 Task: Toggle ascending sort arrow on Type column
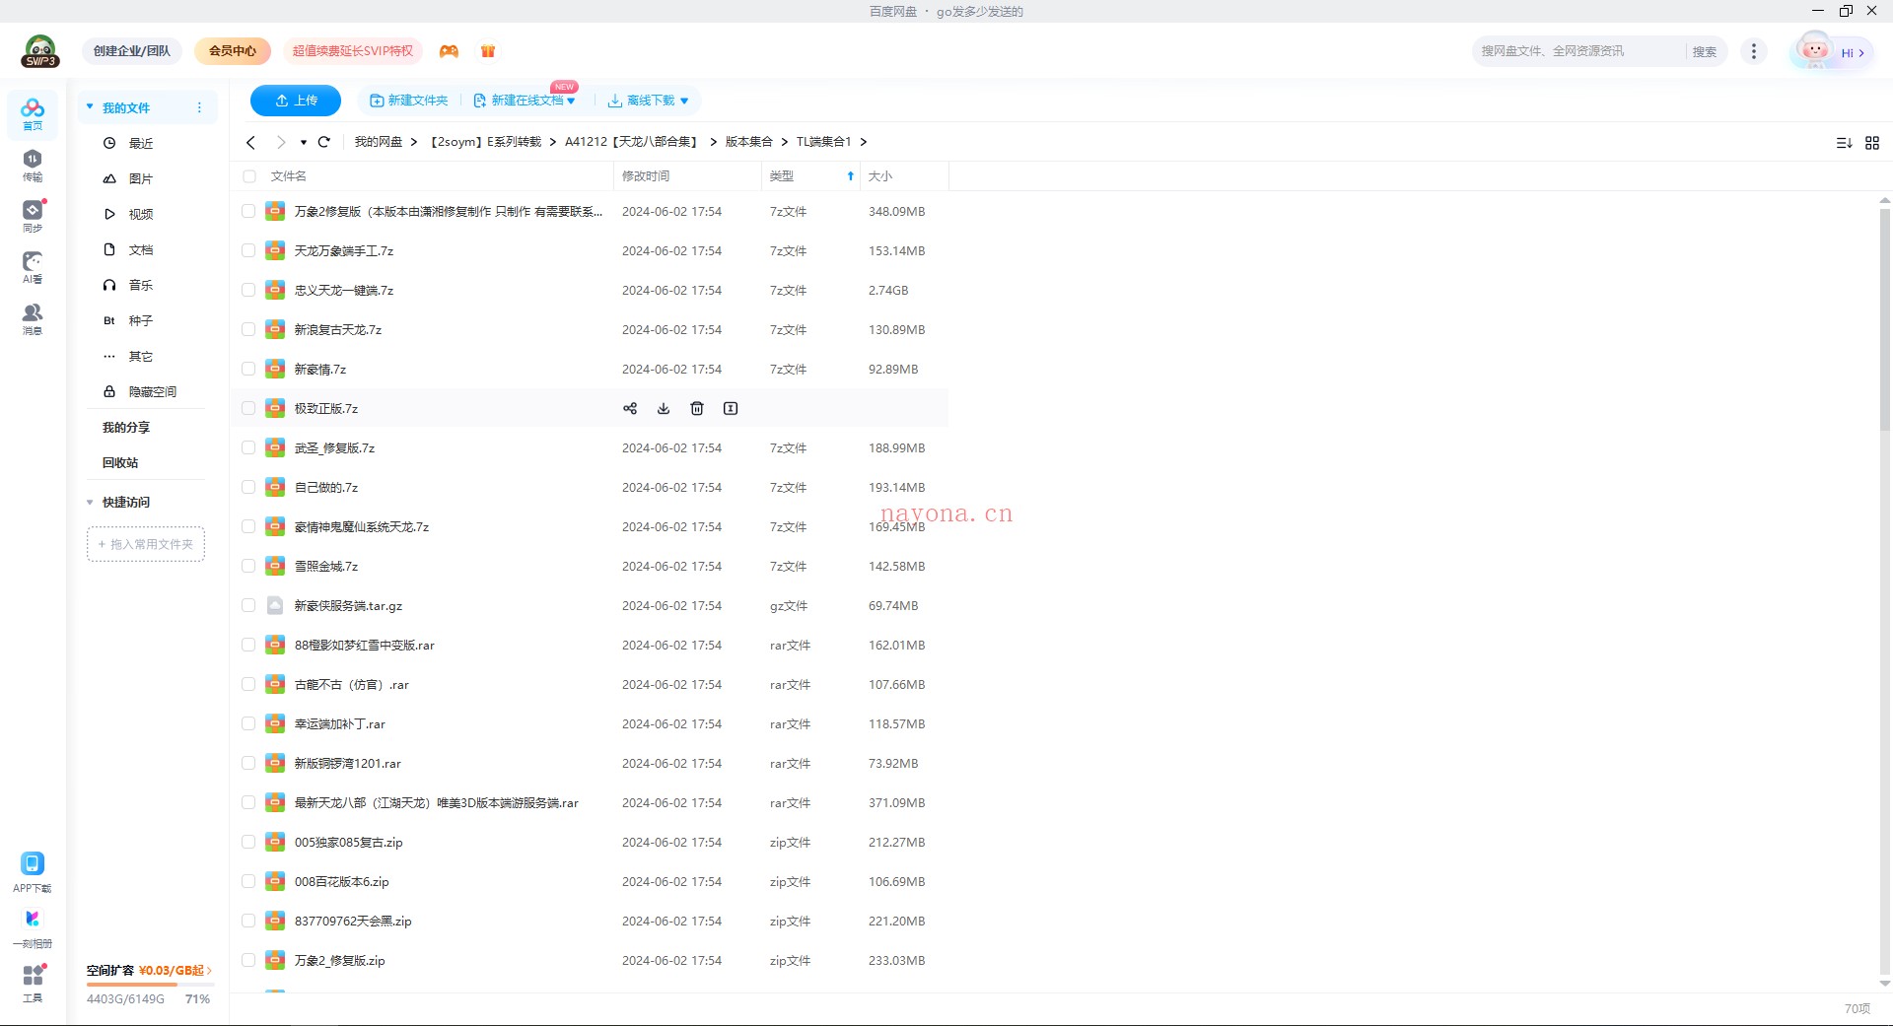click(x=851, y=176)
